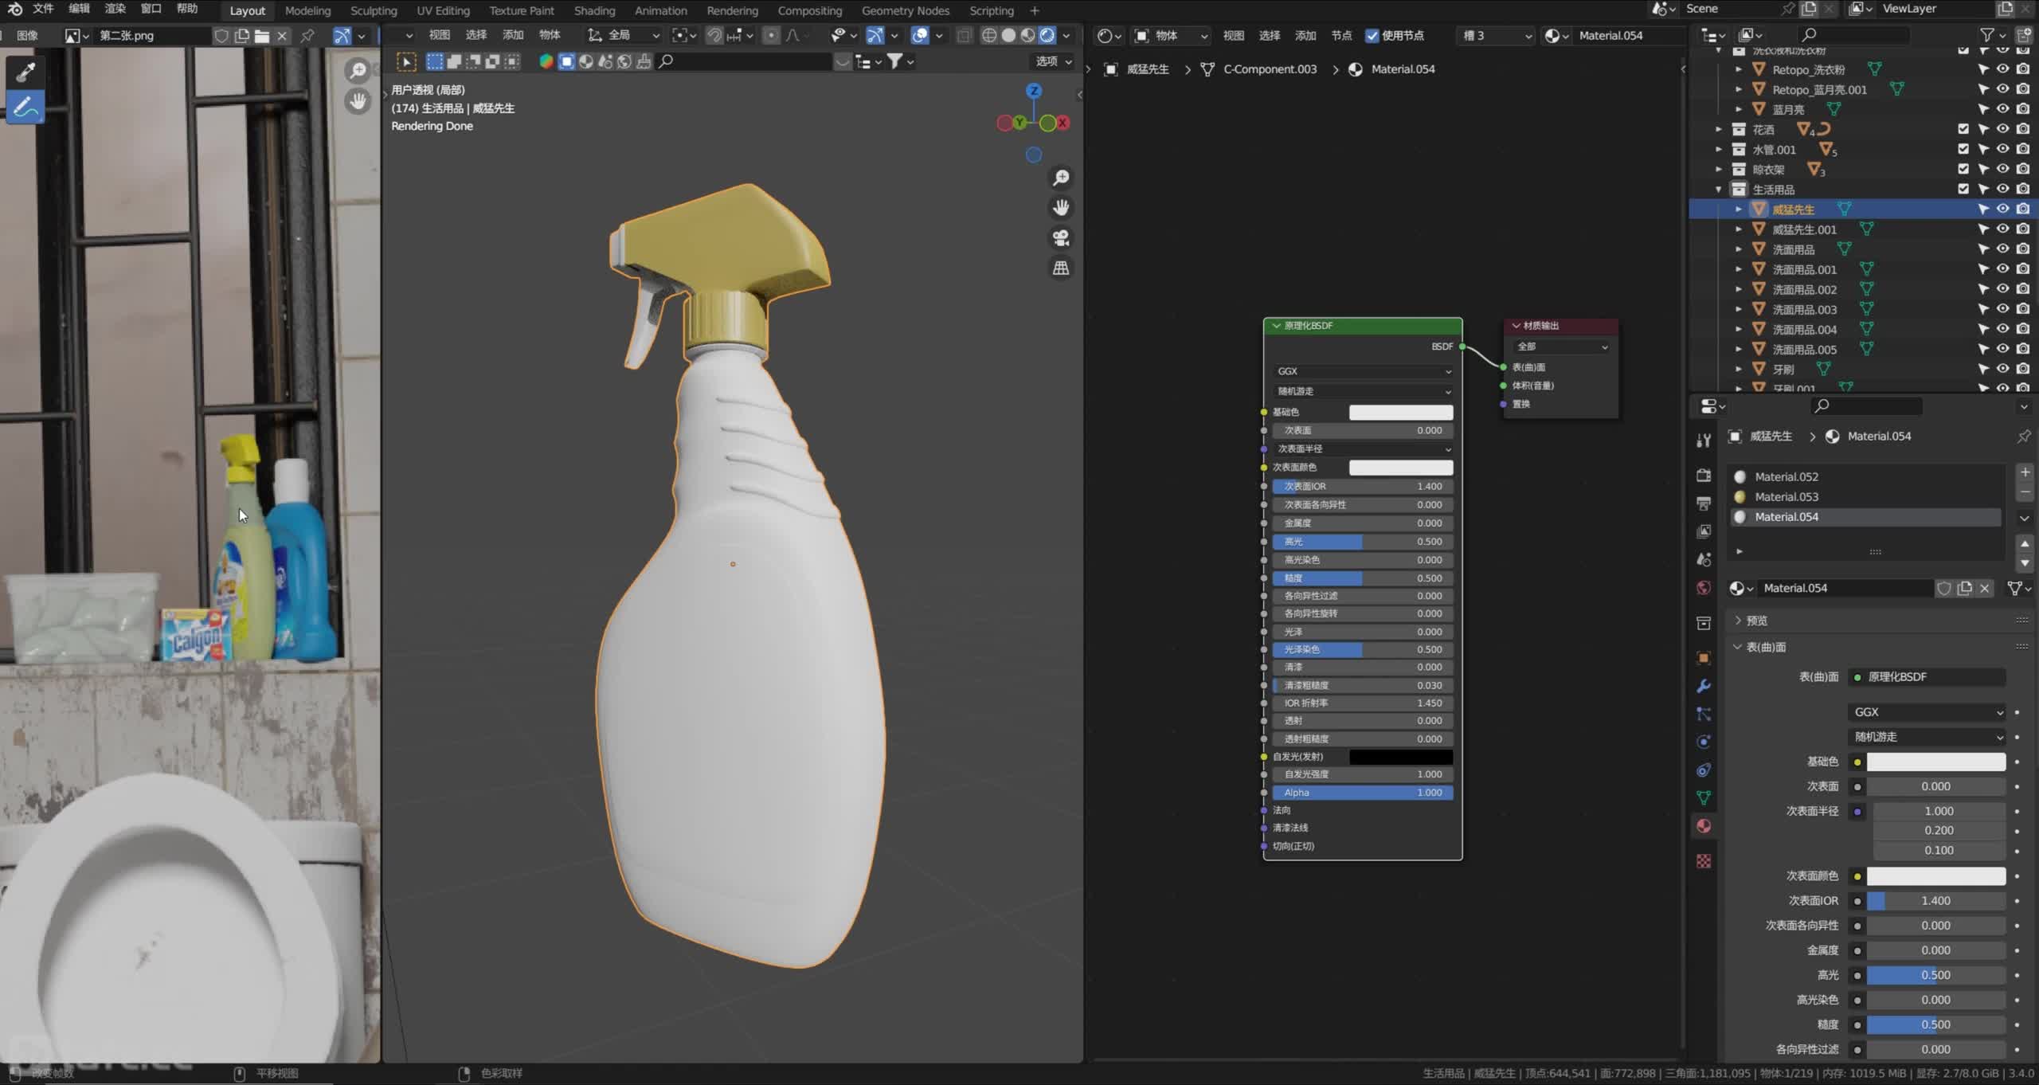Open the World properties tab
The height and width of the screenshot is (1085, 2039).
[x=1704, y=588]
